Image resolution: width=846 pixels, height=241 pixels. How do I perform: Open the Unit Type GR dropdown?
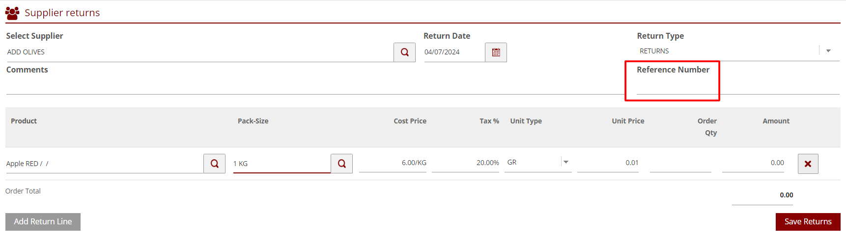click(x=566, y=162)
